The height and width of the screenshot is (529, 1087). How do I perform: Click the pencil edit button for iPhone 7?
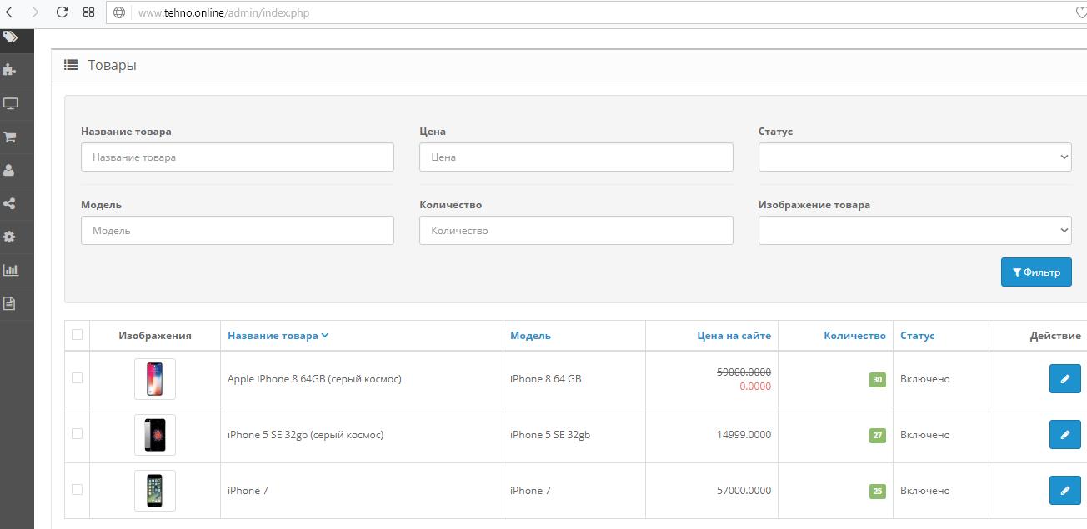point(1064,491)
